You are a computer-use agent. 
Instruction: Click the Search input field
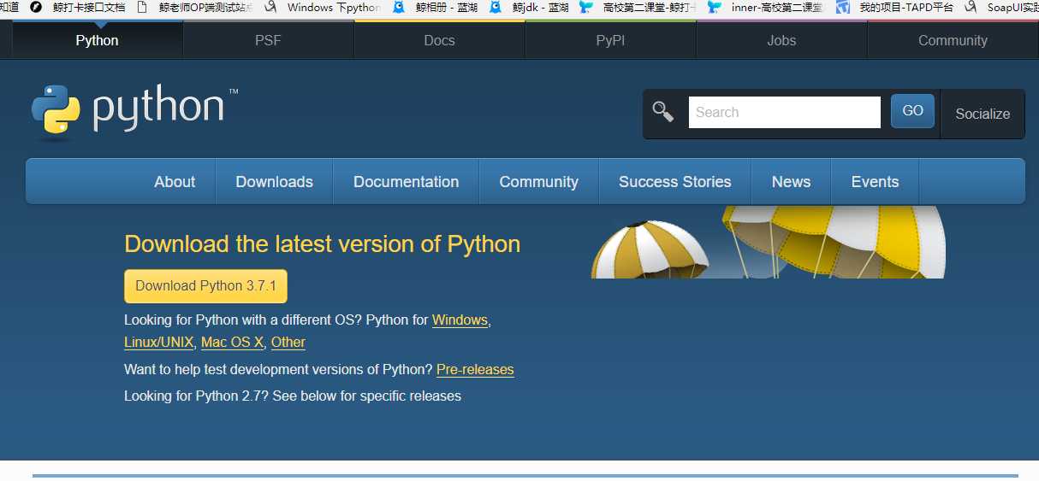tap(784, 112)
